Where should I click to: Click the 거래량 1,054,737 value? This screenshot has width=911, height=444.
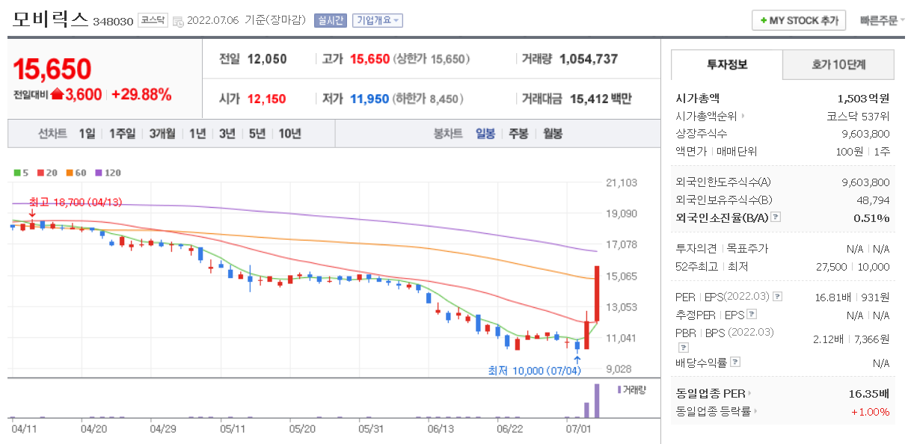(x=589, y=59)
